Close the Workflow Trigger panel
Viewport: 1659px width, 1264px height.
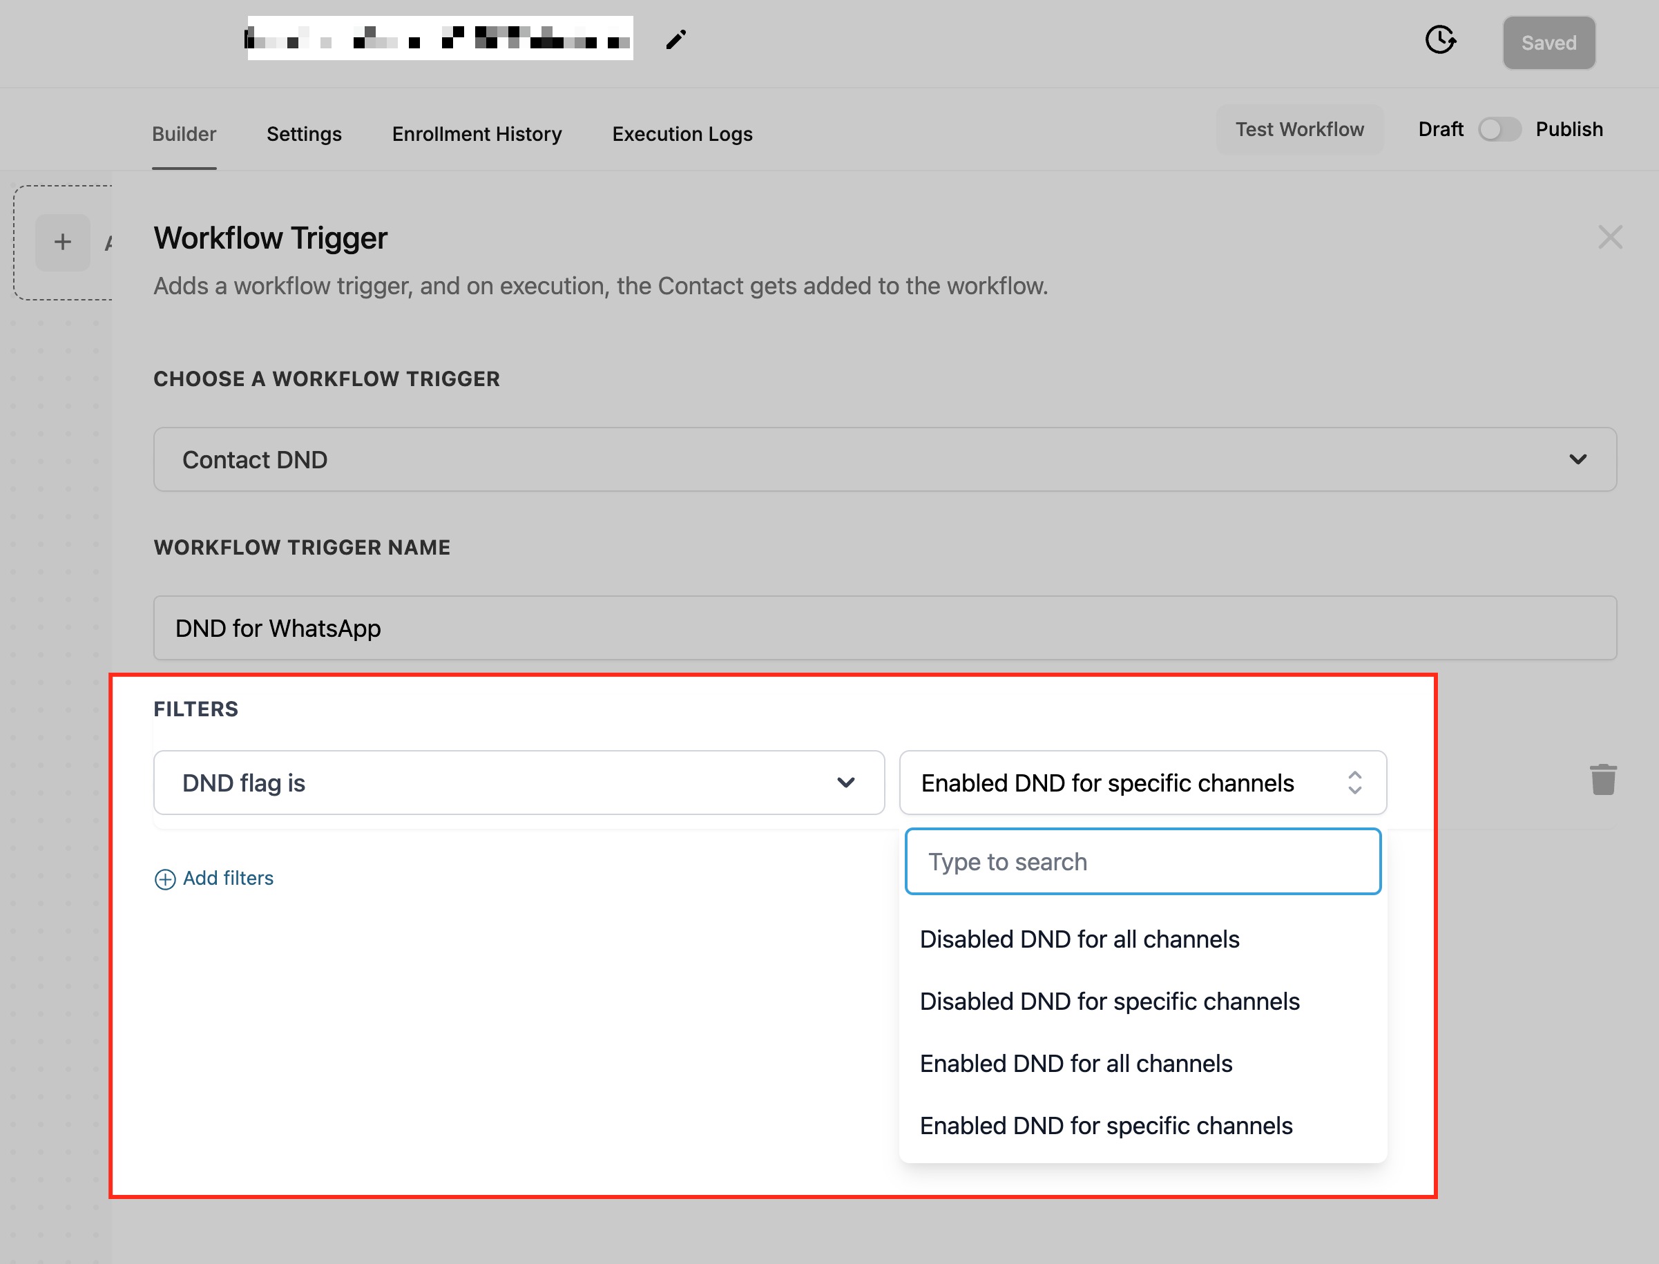click(1609, 238)
